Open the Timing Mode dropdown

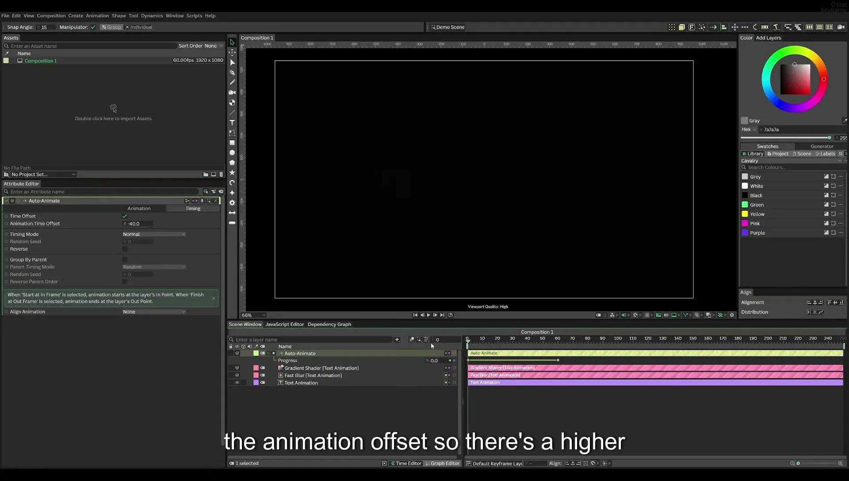(x=154, y=234)
